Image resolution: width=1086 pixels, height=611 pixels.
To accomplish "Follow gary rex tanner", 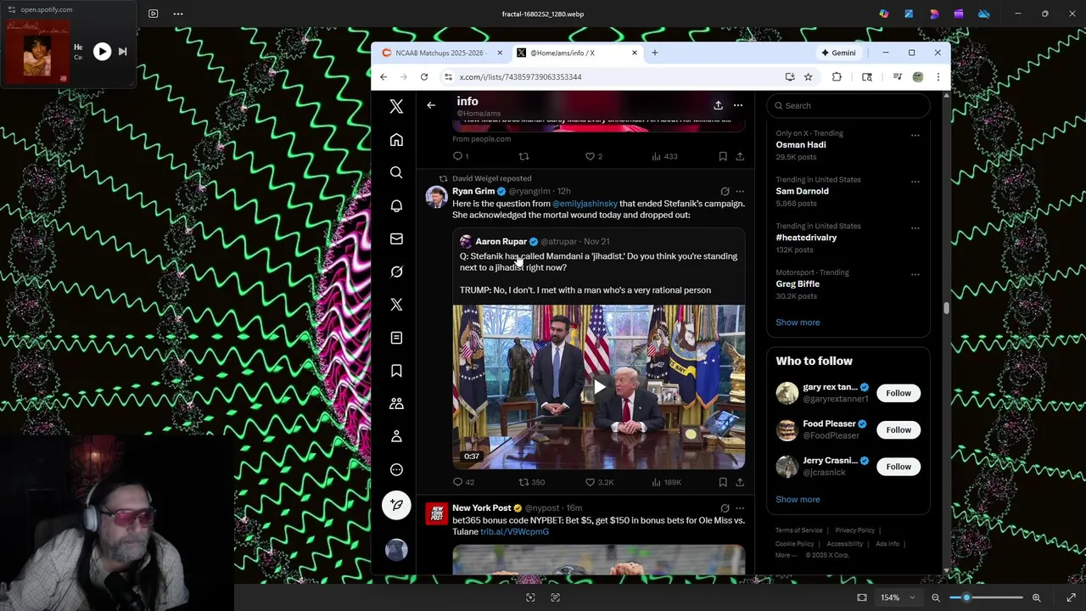I will tap(898, 393).
